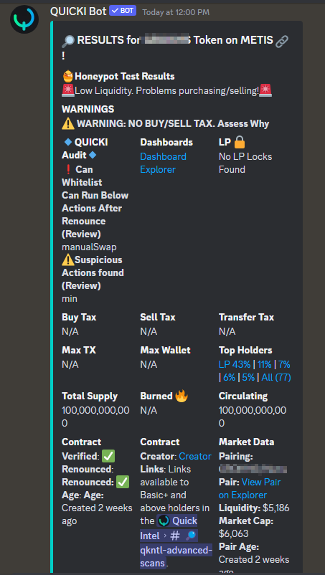325x575 pixels.
Task: Click the green checkmark beside Renounced
Action: click(x=123, y=483)
